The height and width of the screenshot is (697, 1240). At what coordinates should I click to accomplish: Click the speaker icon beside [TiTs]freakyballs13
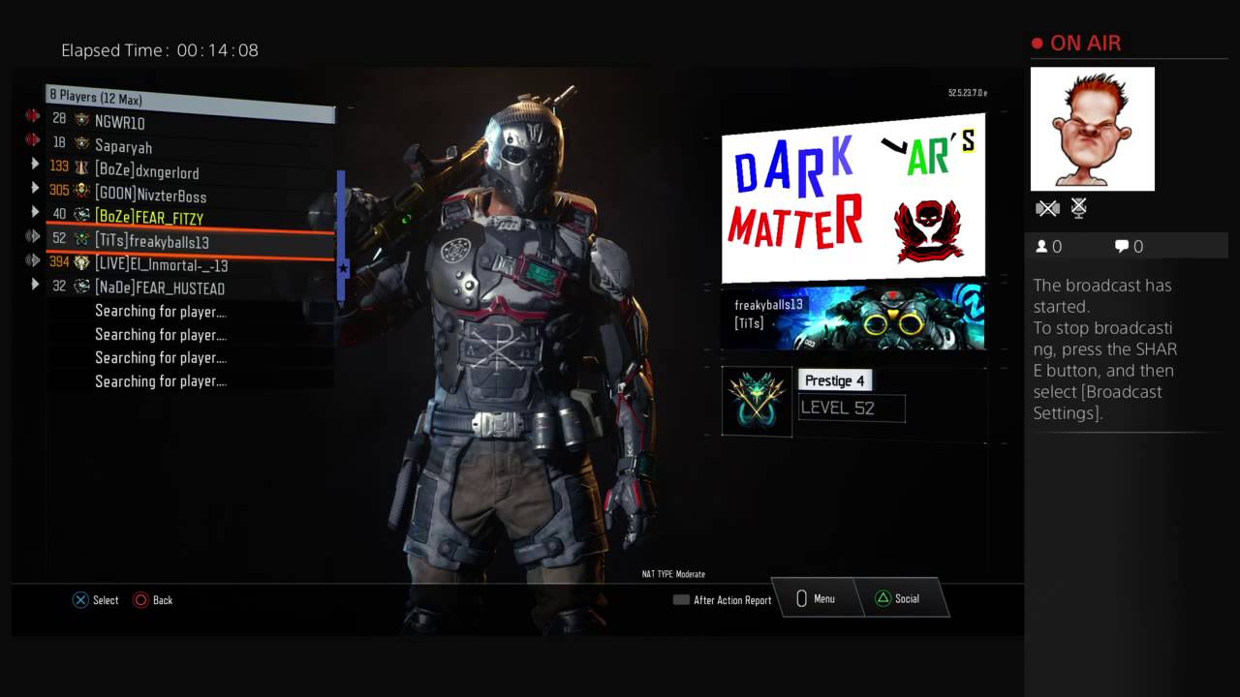[33, 236]
